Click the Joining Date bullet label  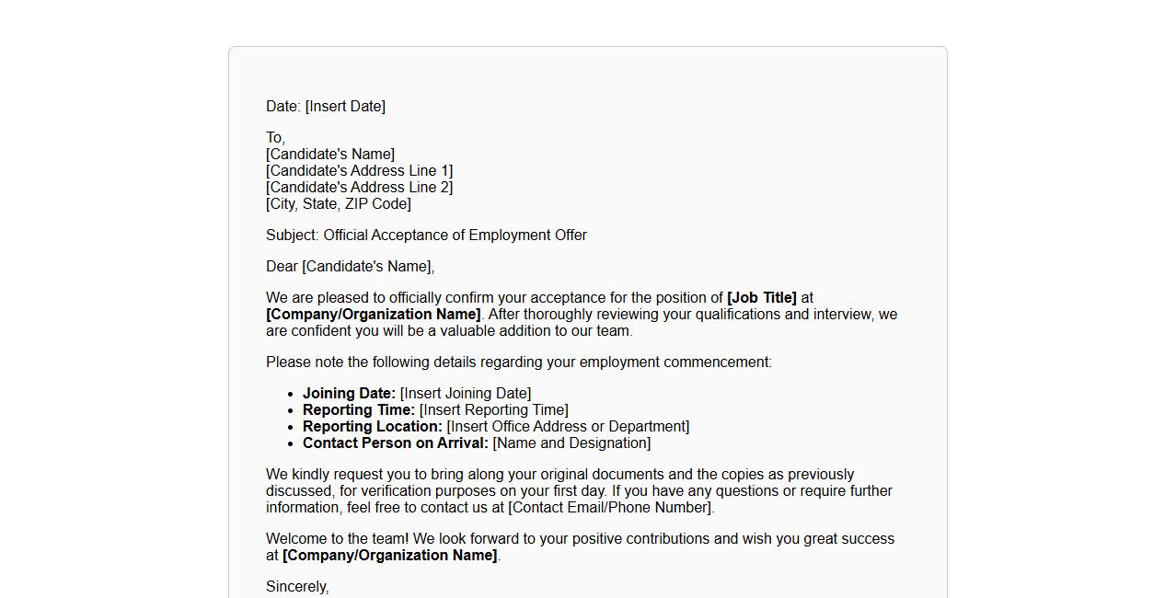click(x=349, y=394)
